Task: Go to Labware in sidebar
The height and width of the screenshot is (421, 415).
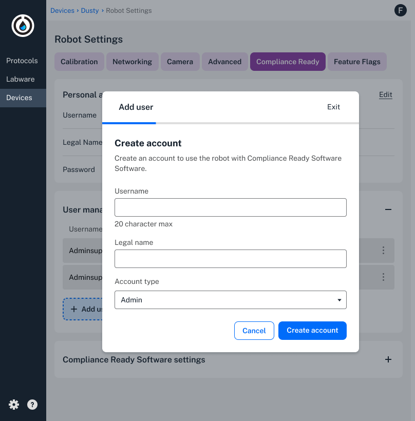Action: click(21, 79)
